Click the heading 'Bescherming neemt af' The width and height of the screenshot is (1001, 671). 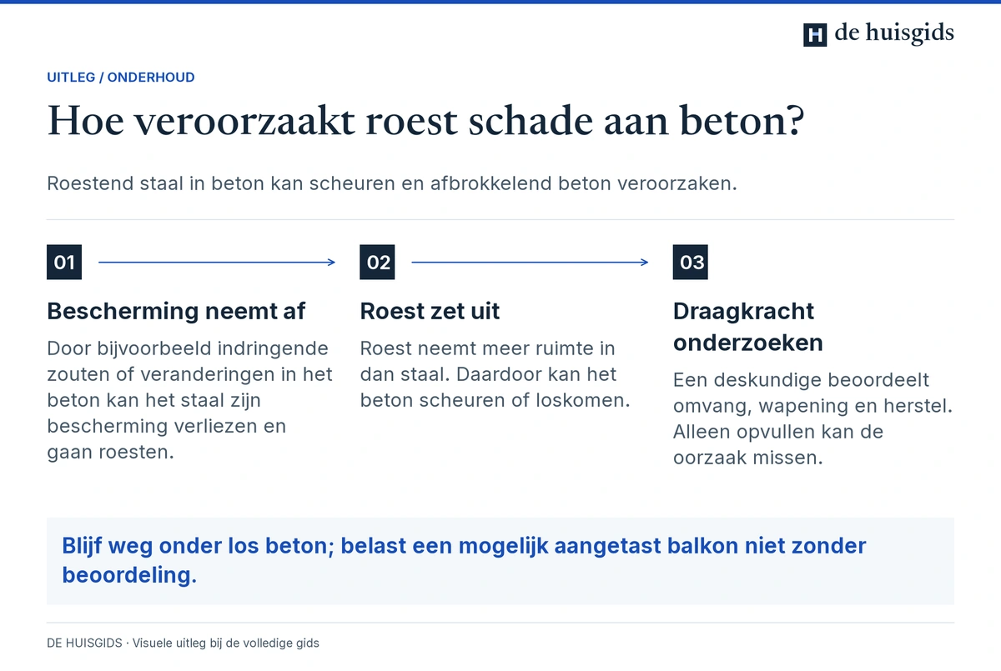pos(176,312)
